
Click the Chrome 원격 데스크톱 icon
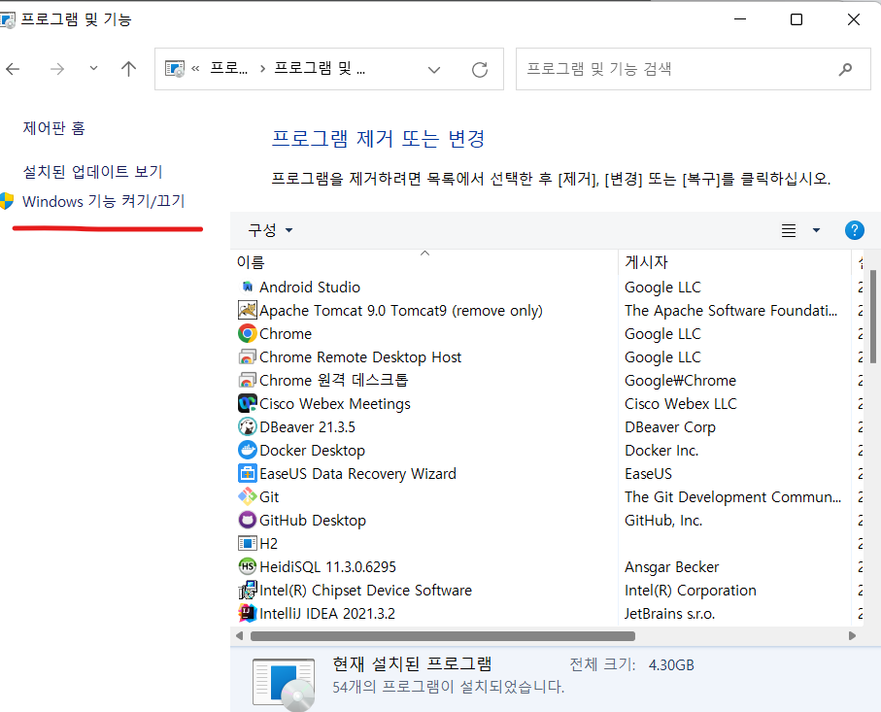click(x=248, y=381)
